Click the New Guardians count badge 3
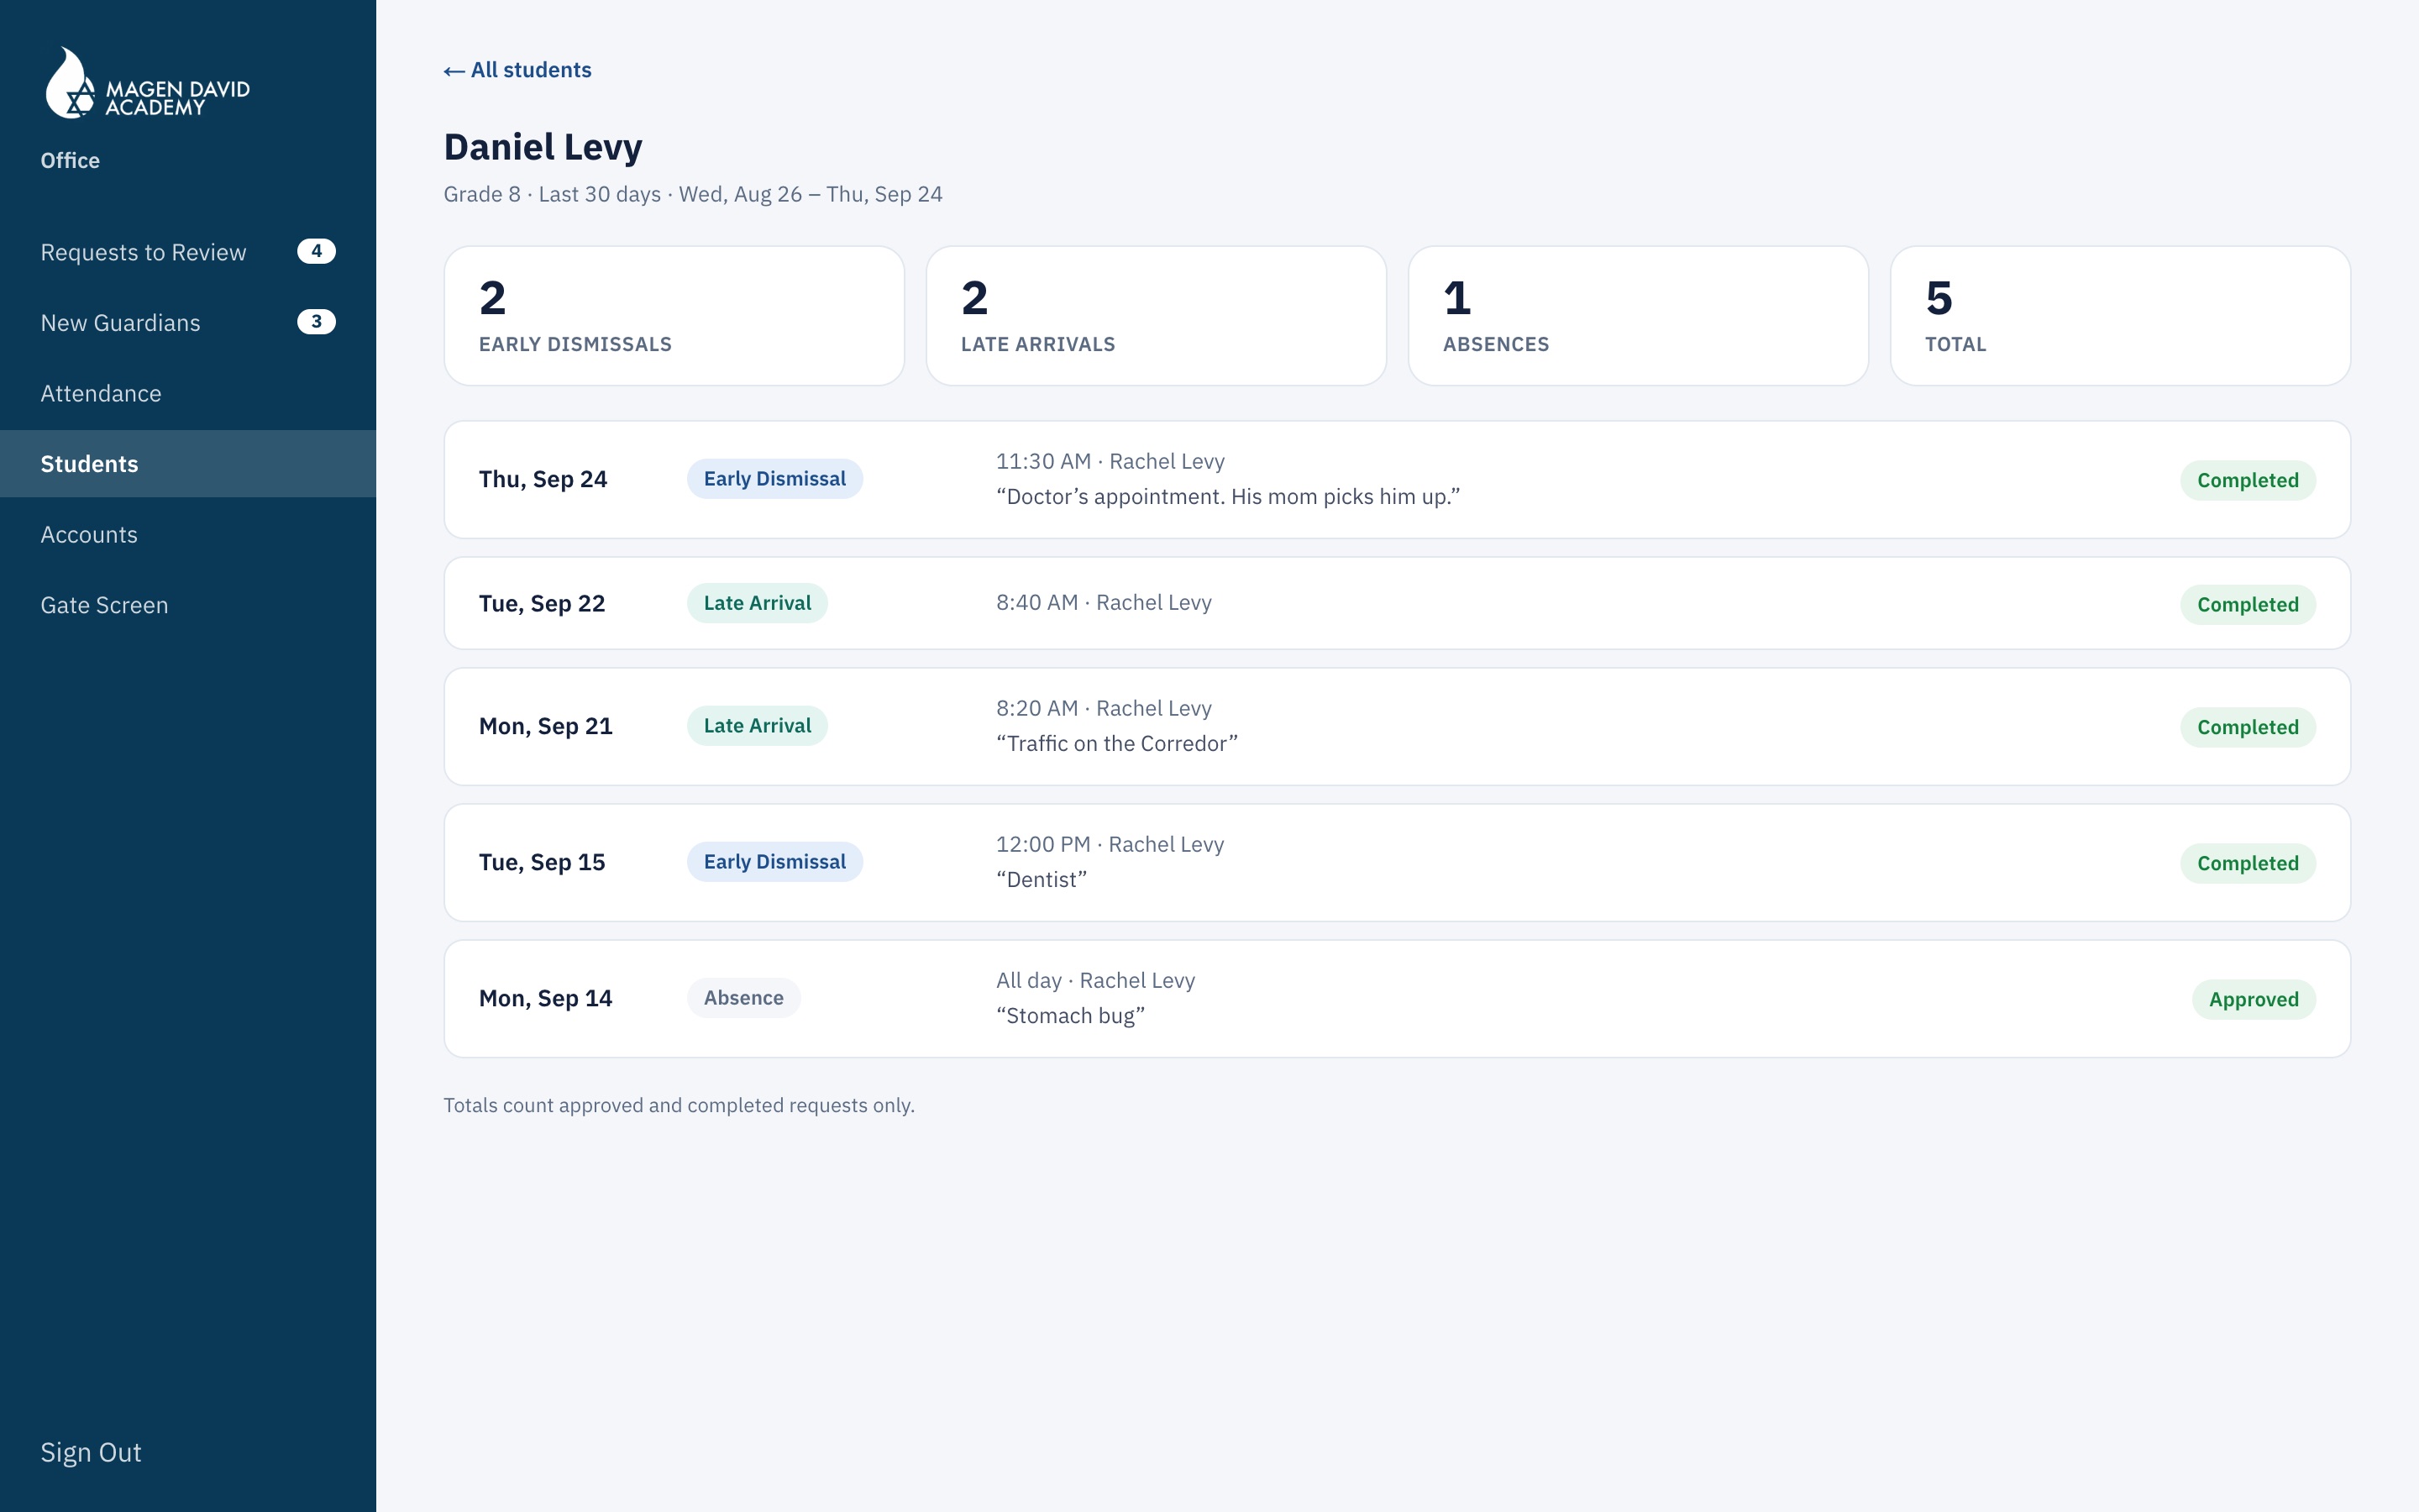 tap(316, 322)
